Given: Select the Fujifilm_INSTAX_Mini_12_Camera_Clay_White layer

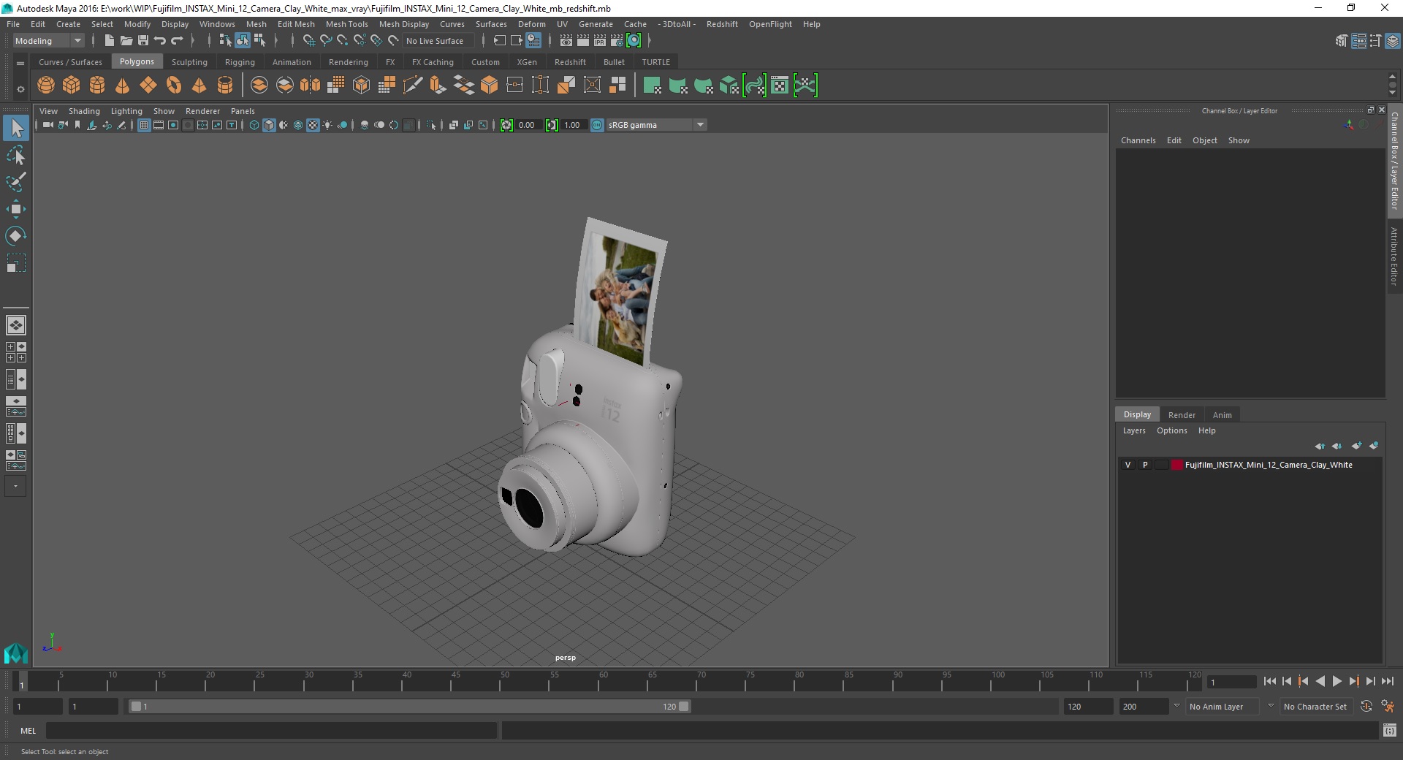Looking at the screenshot, I should pos(1268,465).
